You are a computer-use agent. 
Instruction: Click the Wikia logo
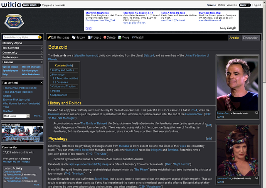tap(11, 5)
